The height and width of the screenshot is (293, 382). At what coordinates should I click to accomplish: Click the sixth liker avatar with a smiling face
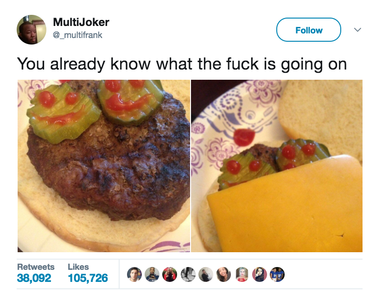coord(223,274)
